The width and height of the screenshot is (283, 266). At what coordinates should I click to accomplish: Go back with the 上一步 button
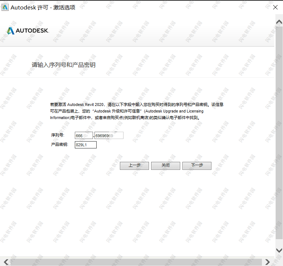tap(134, 165)
